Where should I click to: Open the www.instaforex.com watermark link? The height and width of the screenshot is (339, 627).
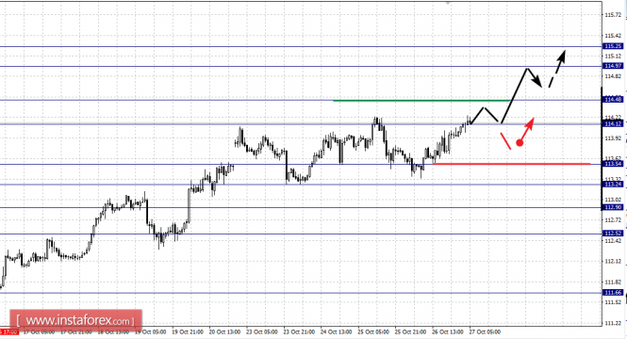75,320
